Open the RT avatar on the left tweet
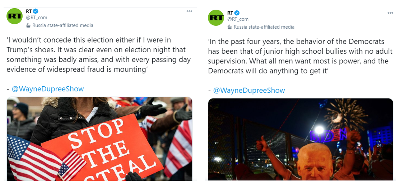Viewport: 400px width, 188px height. [x=14, y=16]
